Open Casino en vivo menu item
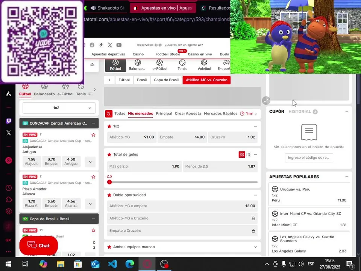361x271 pixels. (200, 54)
